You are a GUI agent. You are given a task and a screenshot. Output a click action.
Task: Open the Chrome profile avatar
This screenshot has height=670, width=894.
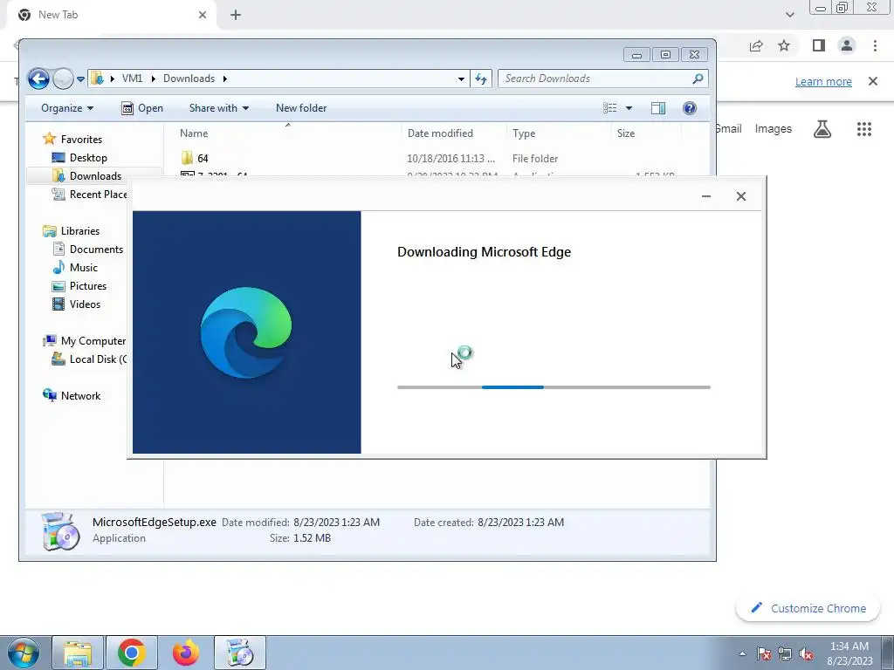coord(847,45)
